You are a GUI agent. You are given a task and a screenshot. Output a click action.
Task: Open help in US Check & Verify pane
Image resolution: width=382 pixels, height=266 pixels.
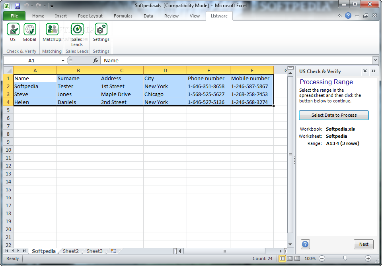(x=305, y=244)
